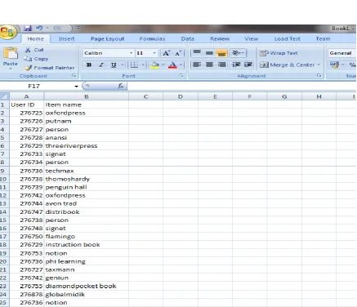
Task: Open the View tab
Action: pos(251,38)
